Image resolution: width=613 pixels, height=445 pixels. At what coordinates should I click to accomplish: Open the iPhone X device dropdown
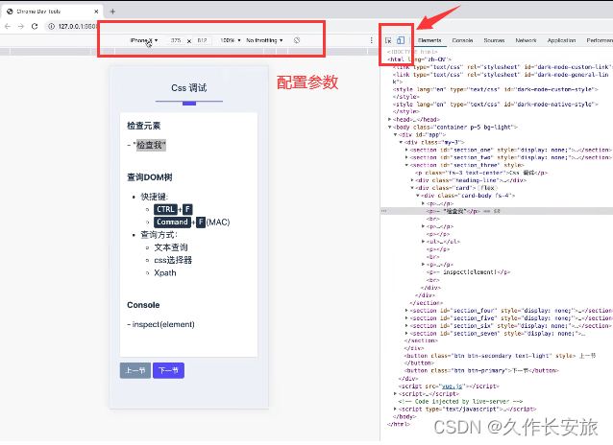tap(144, 40)
